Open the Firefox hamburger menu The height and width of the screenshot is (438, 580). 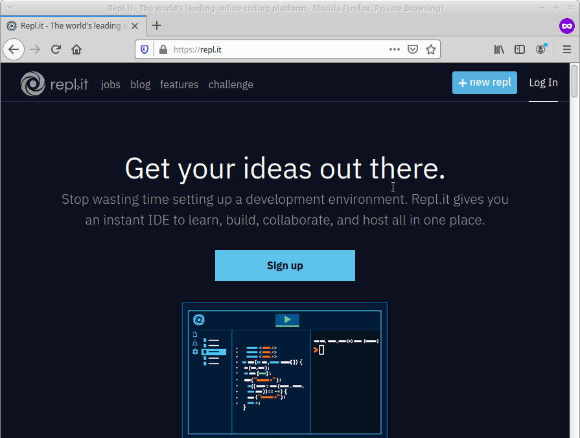(566, 49)
